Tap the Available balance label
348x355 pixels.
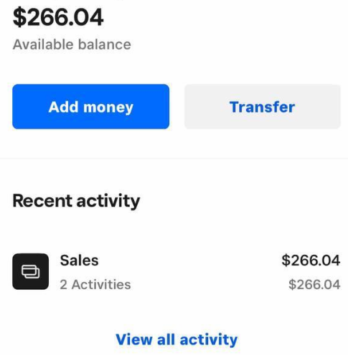pos(72,44)
